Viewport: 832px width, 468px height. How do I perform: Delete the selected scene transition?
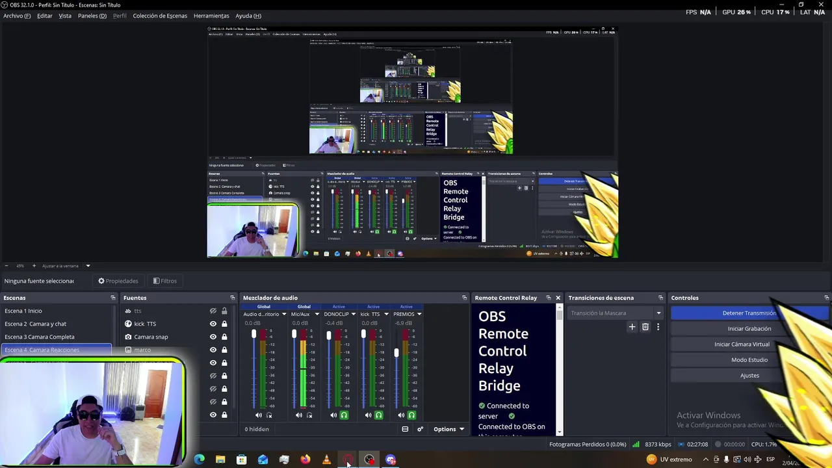pos(645,327)
